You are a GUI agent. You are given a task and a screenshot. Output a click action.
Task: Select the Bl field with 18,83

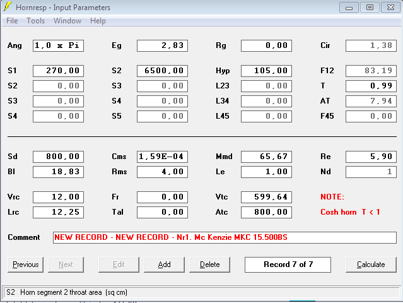[x=58, y=172]
